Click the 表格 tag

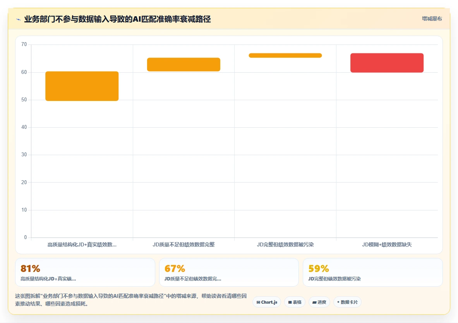(x=295, y=302)
